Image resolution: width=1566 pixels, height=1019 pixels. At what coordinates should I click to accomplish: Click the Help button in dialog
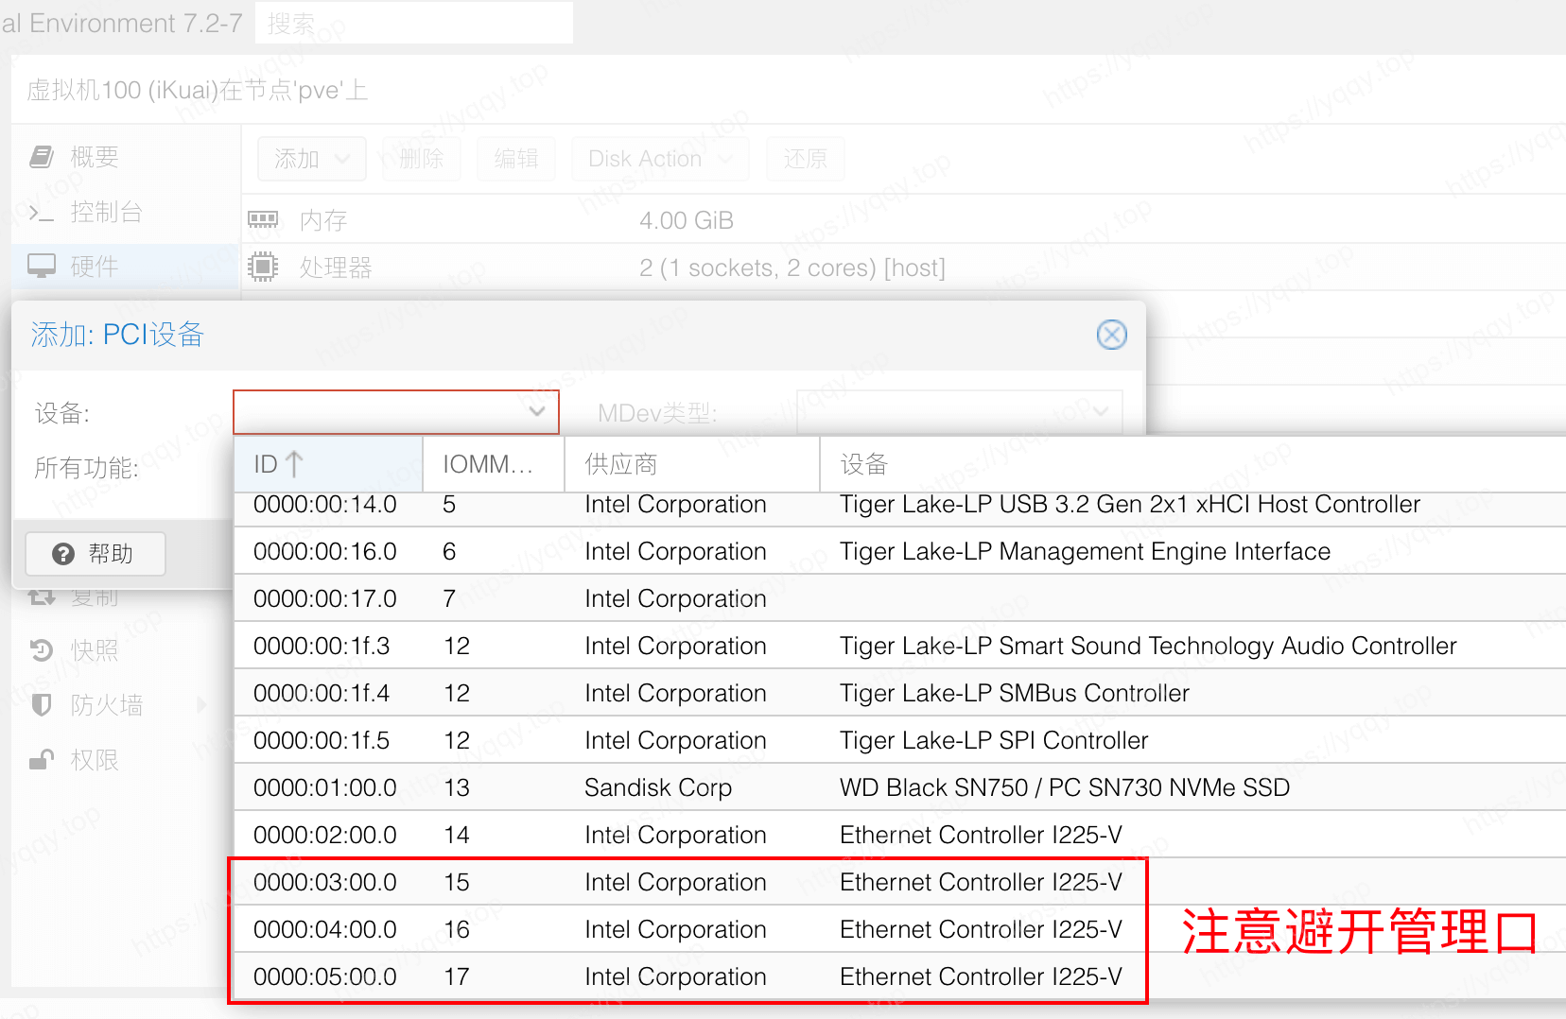tap(96, 554)
